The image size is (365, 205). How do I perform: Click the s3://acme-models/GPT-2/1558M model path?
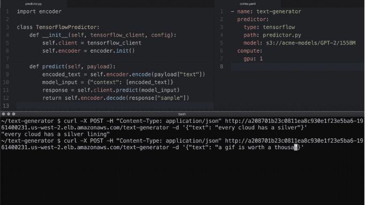[311, 43]
